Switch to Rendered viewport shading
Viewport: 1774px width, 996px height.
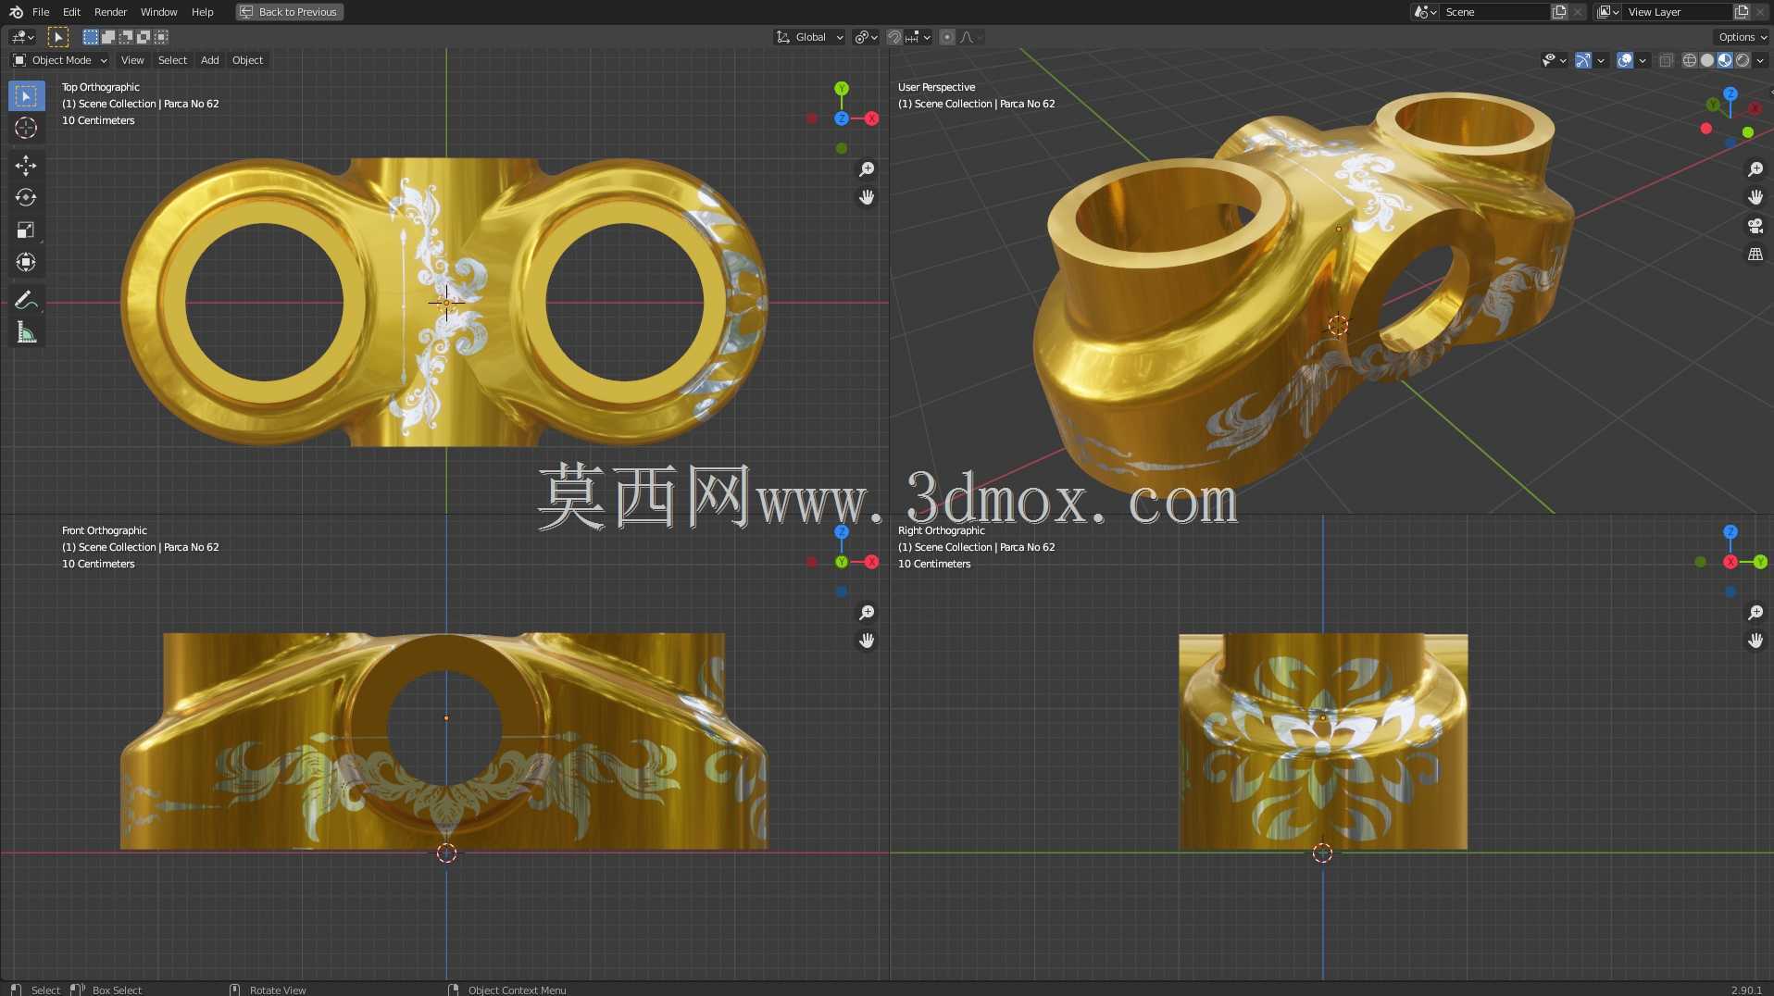coord(1743,60)
